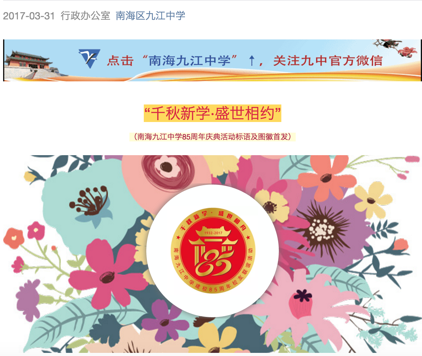Click the temple building image in banner
The width and height of the screenshot is (422, 356).
[x=30, y=64]
